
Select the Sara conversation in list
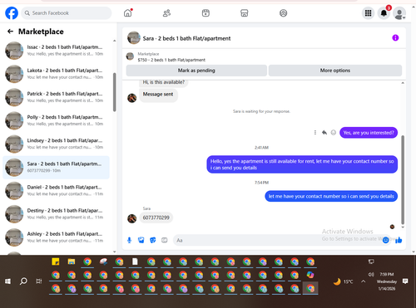click(56, 168)
